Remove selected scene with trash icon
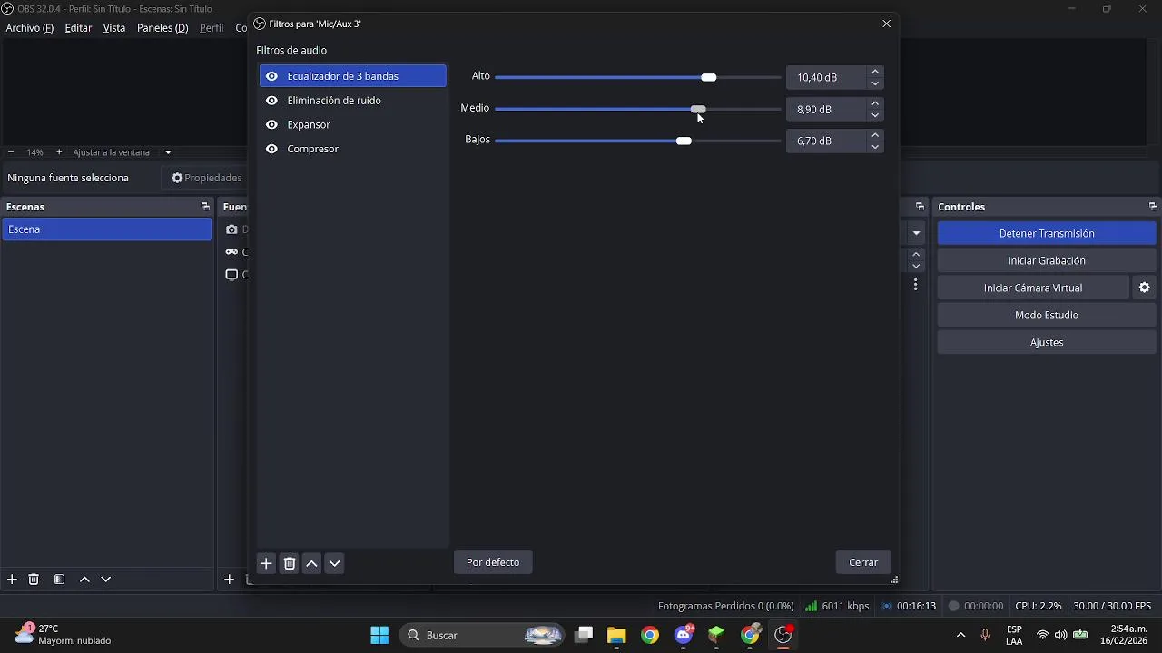This screenshot has width=1162, height=653. (34, 580)
